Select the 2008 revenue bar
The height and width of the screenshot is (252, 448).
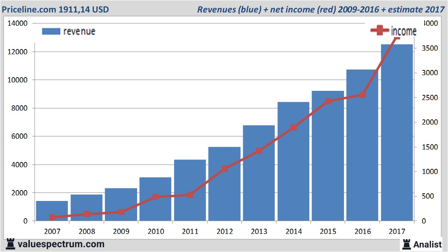pyautogui.click(x=87, y=207)
